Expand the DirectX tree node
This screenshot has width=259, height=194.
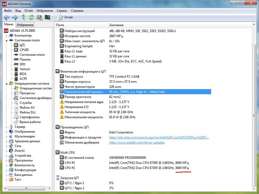[x=7, y=151]
